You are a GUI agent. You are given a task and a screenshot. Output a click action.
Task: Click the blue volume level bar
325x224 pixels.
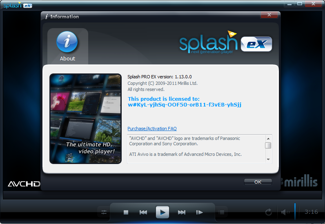tap(295, 211)
